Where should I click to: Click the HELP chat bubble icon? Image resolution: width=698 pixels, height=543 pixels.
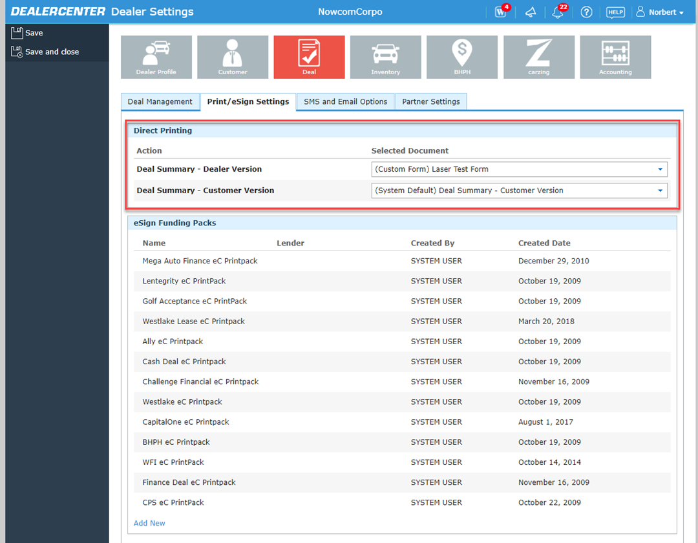tap(615, 12)
